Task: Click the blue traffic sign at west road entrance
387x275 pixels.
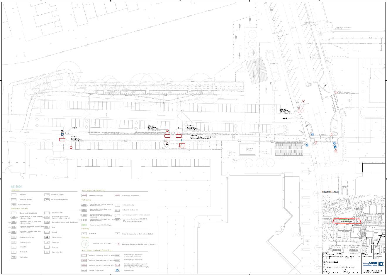Action: pyautogui.click(x=62, y=133)
